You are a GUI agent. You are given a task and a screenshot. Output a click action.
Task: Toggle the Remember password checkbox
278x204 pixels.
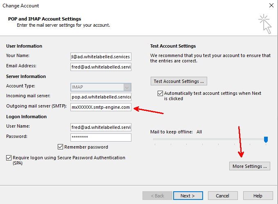pyautogui.click(x=61, y=147)
